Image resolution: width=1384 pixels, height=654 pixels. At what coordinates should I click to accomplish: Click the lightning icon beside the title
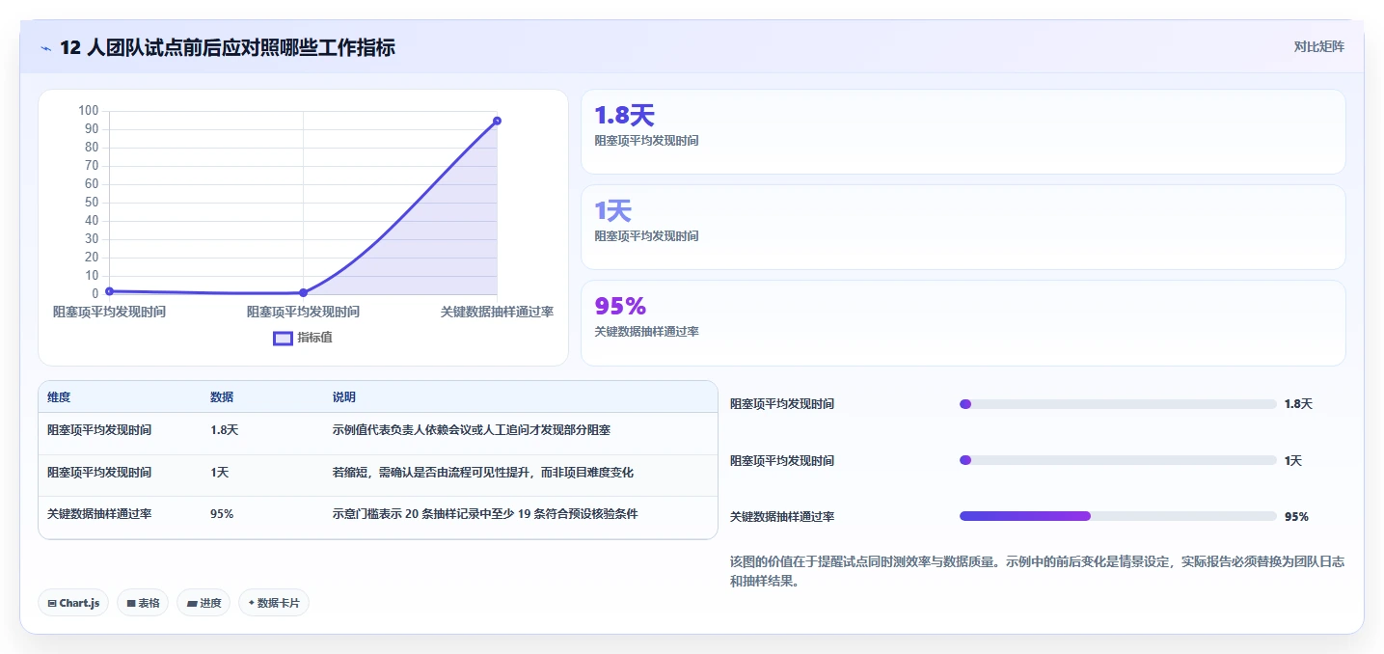click(x=45, y=48)
